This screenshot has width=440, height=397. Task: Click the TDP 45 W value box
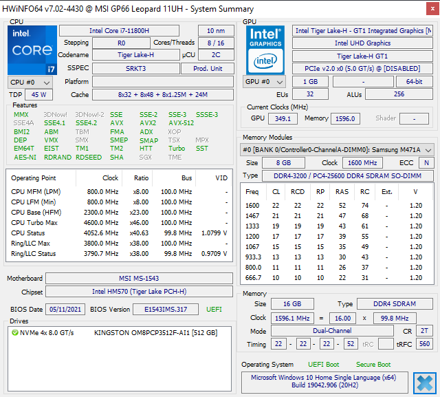tap(38, 94)
